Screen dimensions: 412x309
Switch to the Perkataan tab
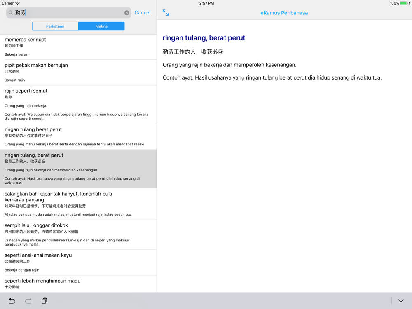click(x=55, y=26)
